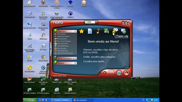
Task: Open Windows 7 Upgrade Advisor shortcut
Action: pyautogui.click(x=70, y=81)
